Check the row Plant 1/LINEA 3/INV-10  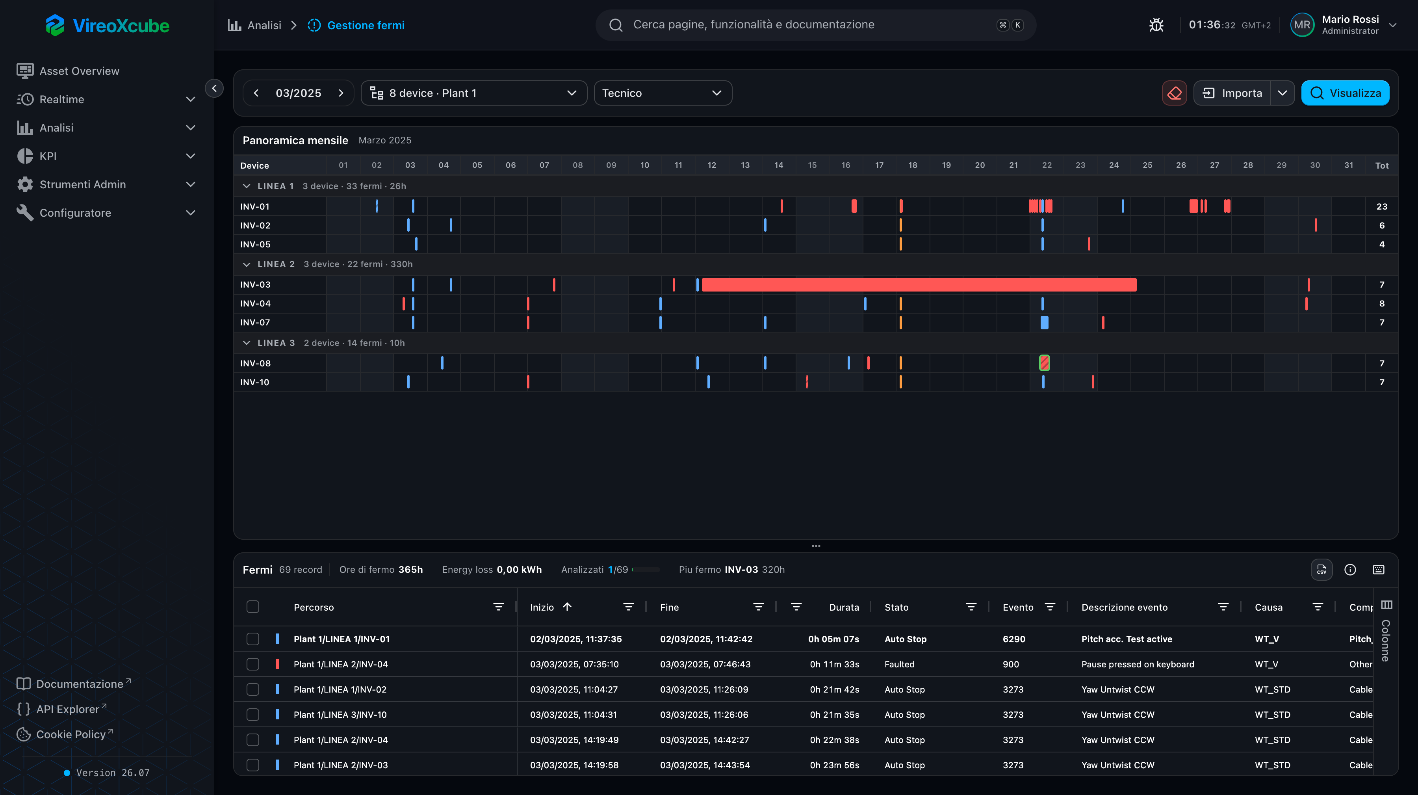[x=252, y=715]
